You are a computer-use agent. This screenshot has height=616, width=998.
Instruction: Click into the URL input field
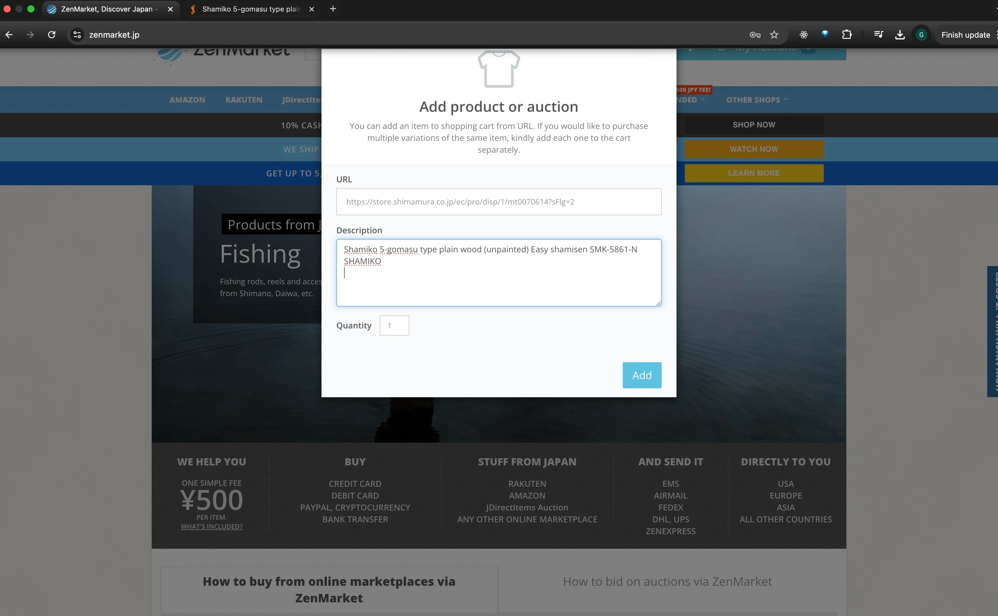point(498,202)
